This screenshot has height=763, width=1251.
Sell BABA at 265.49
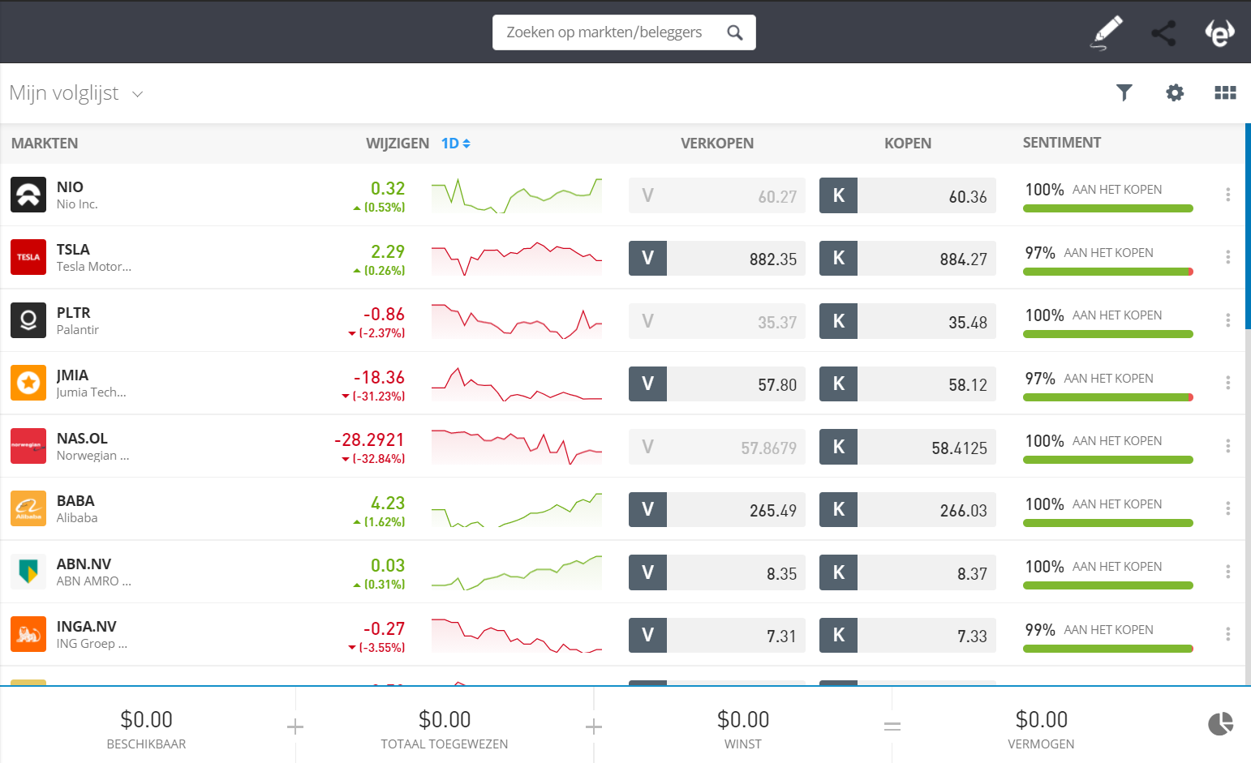pyautogui.click(x=717, y=509)
